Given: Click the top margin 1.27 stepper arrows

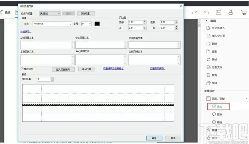Looking at the screenshot, I should tap(145, 22).
